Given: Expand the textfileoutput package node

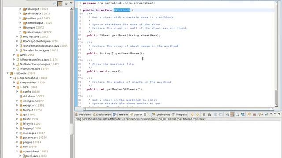Looking at the screenshot, I should coord(20,22).
